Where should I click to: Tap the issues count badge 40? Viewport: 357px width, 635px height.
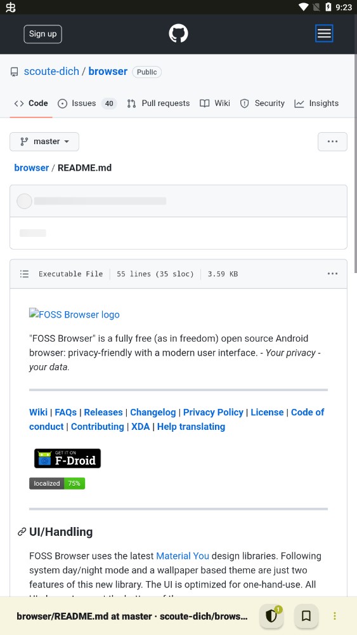point(109,104)
